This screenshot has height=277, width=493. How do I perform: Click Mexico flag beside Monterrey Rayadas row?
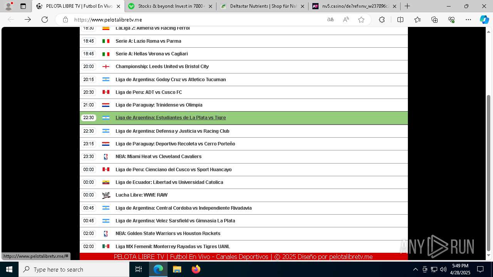click(x=106, y=247)
